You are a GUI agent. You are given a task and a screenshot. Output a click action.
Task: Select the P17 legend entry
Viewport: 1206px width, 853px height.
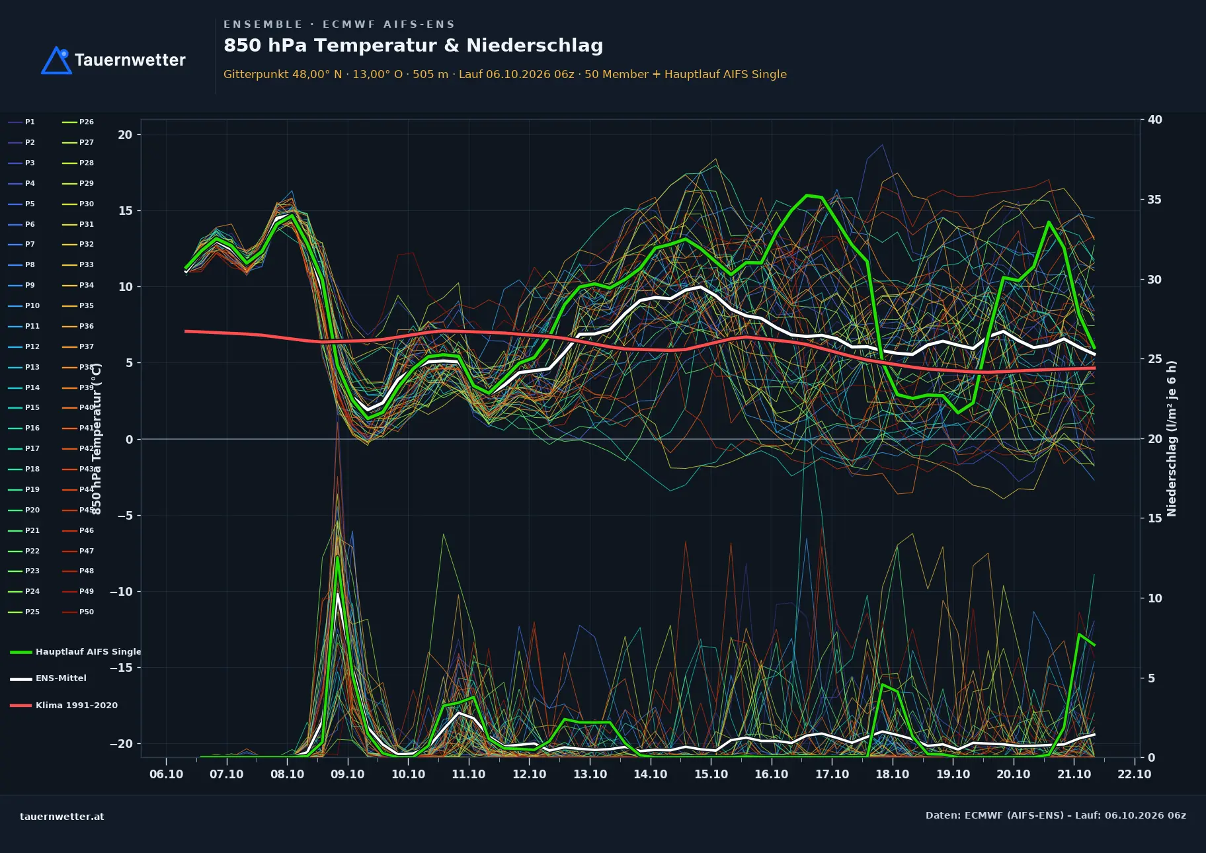[24, 448]
